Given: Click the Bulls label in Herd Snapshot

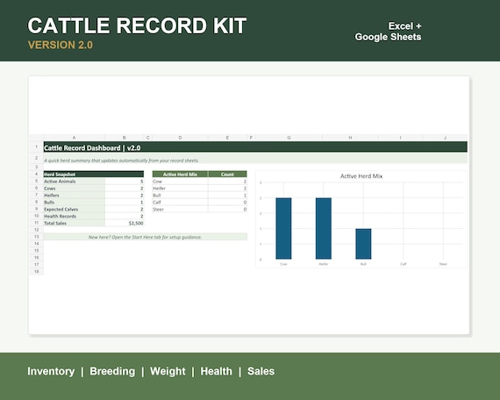Looking at the screenshot, I should pyautogui.click(x=74, y=203).
